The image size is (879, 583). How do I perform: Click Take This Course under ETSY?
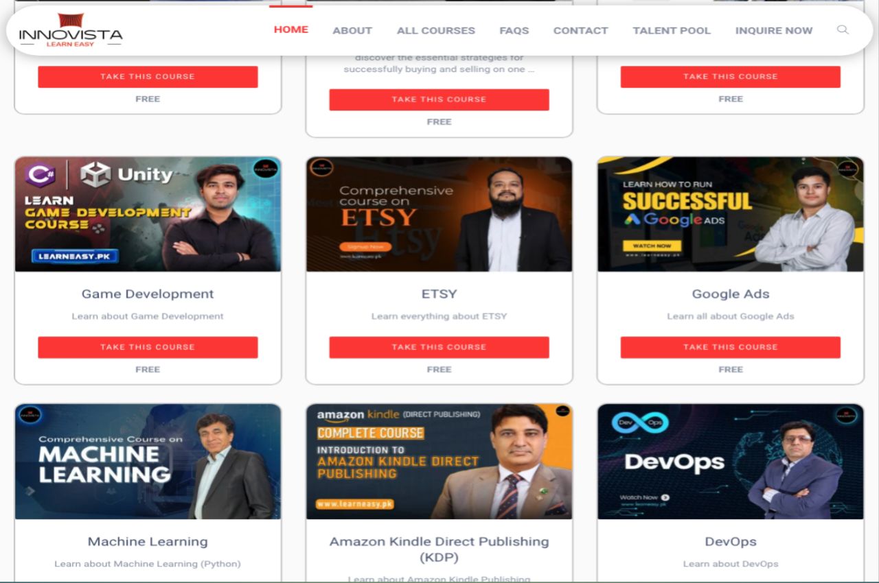click(439, 347)
